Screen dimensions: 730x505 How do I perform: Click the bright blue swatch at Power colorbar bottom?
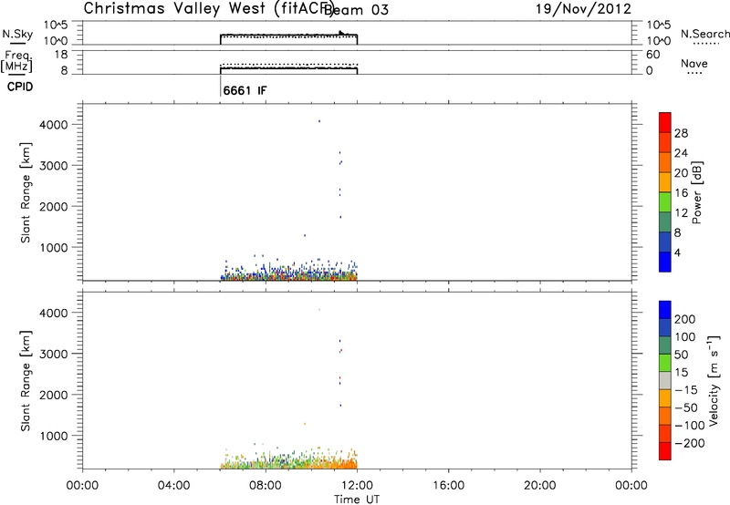665,262
